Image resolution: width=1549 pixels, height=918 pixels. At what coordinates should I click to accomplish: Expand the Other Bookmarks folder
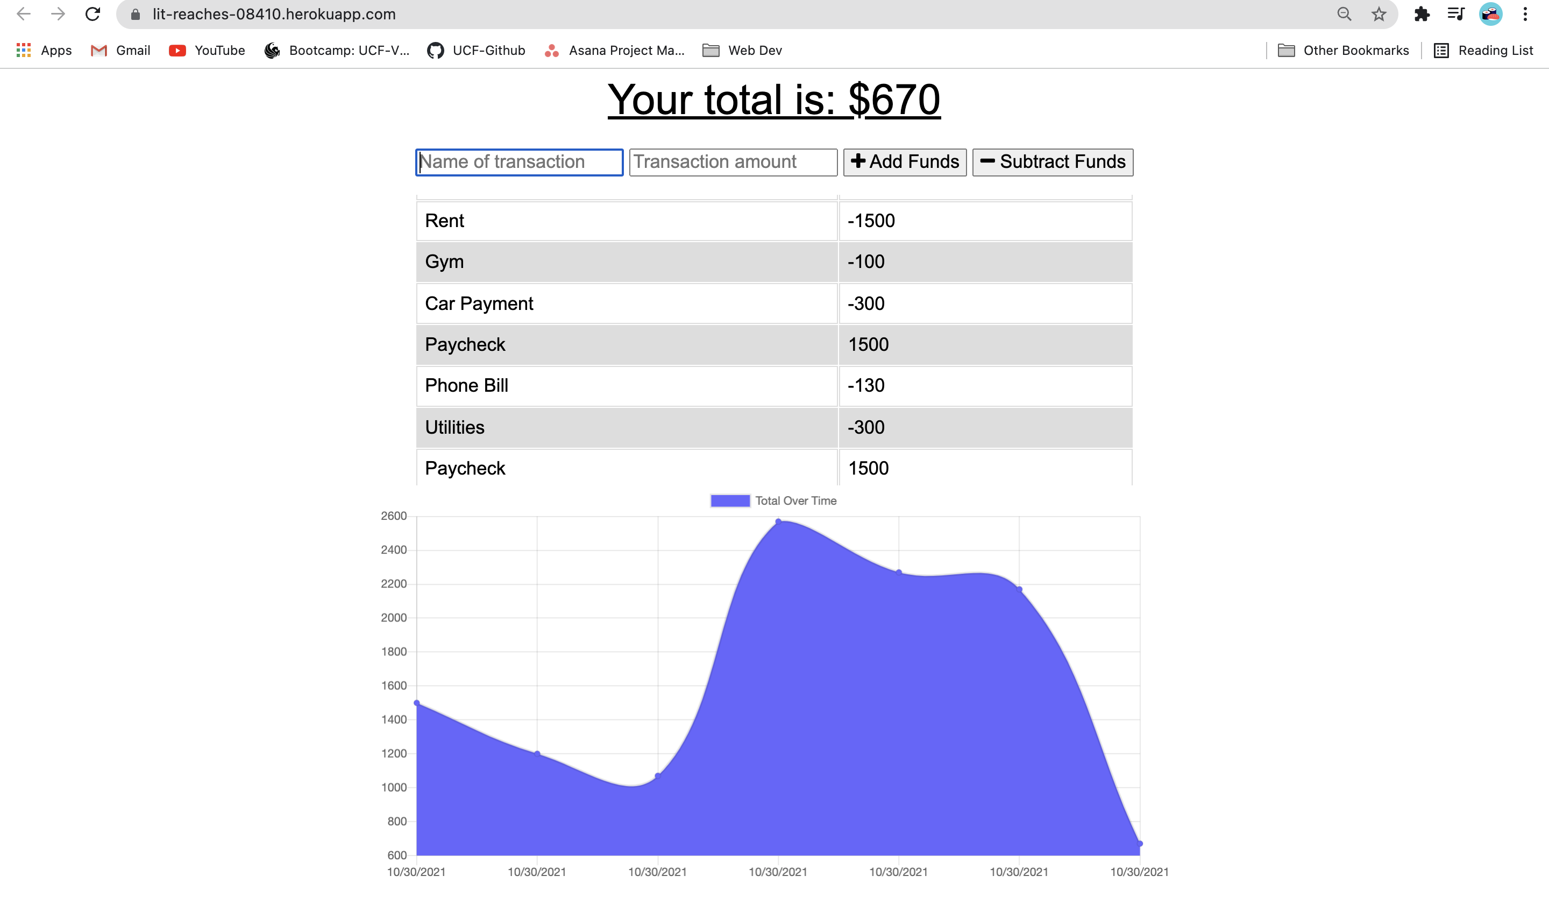(1342, 50)
